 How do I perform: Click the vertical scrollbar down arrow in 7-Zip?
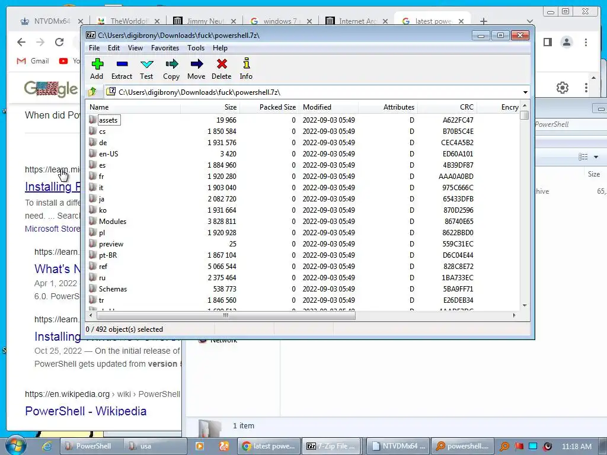point(525,306)
